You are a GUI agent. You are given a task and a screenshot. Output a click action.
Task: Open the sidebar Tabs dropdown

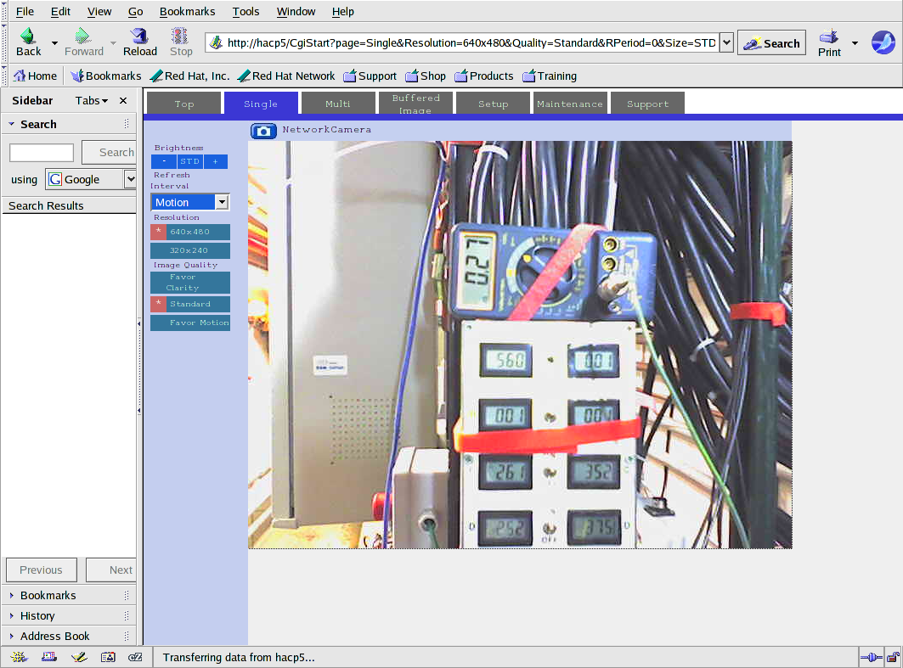(91, 101)
